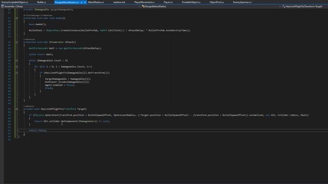Open references CodeLens above Attack()

[x=29, y=39]
